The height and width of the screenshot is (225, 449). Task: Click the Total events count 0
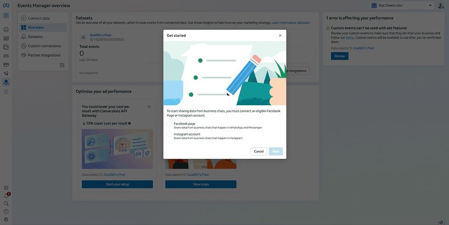(82, 53)
